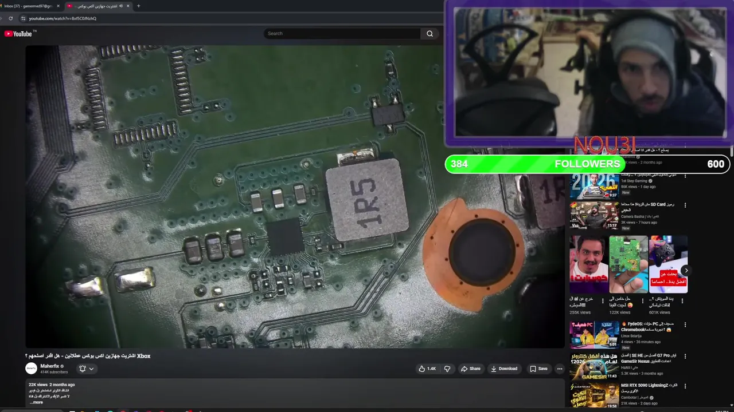
Task: Click the YouTube logo home icon
Action: click(x=18, y=34)
